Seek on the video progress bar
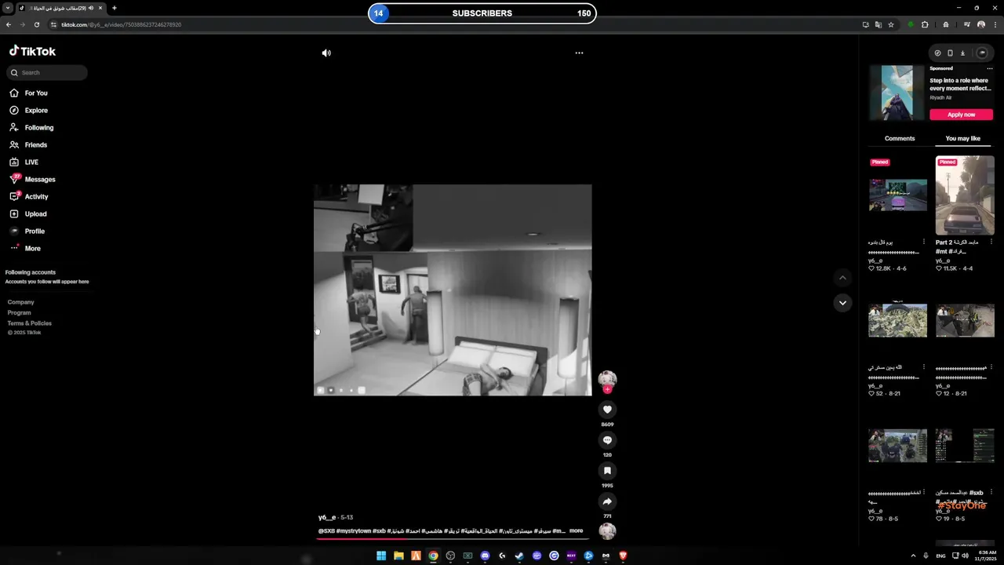The height and width of the screenshot is (565, 1004). [453, 539]
